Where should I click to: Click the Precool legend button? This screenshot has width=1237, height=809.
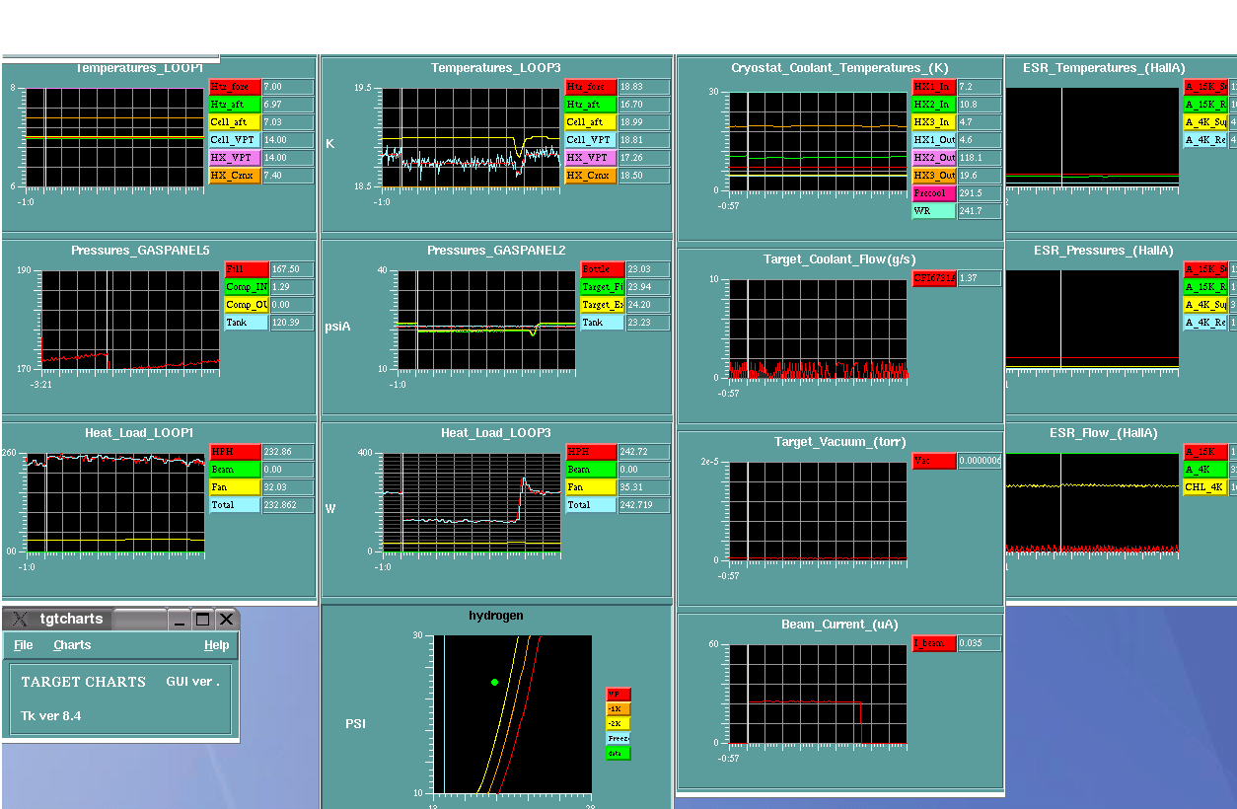[934, 193]
